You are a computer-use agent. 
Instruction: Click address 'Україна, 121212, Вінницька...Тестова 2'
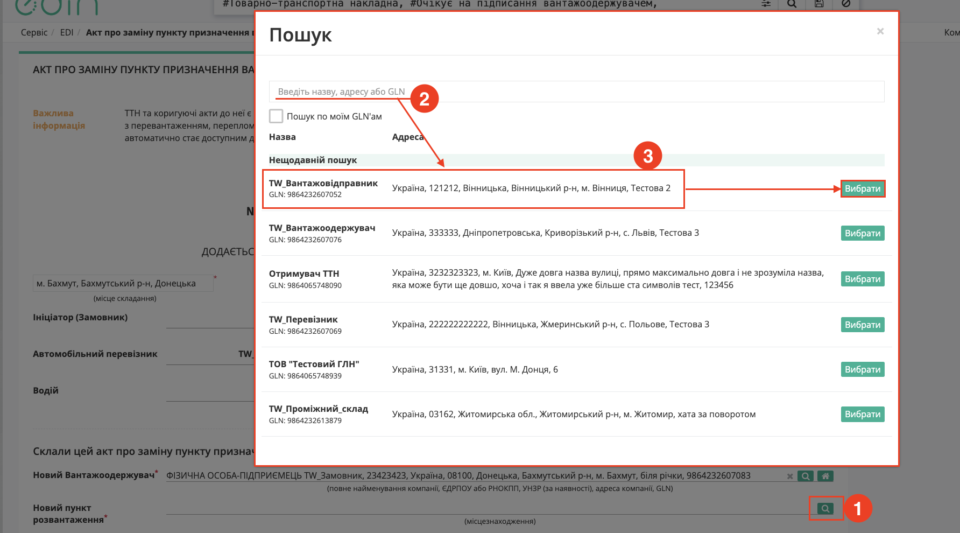tap(532, 188)
